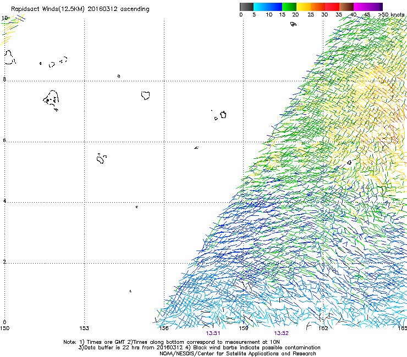The width and height of the screenshot is (407, 357).
Task: Click the purple 45-50 knots legend swatch
Action: [x=375, y=7]
